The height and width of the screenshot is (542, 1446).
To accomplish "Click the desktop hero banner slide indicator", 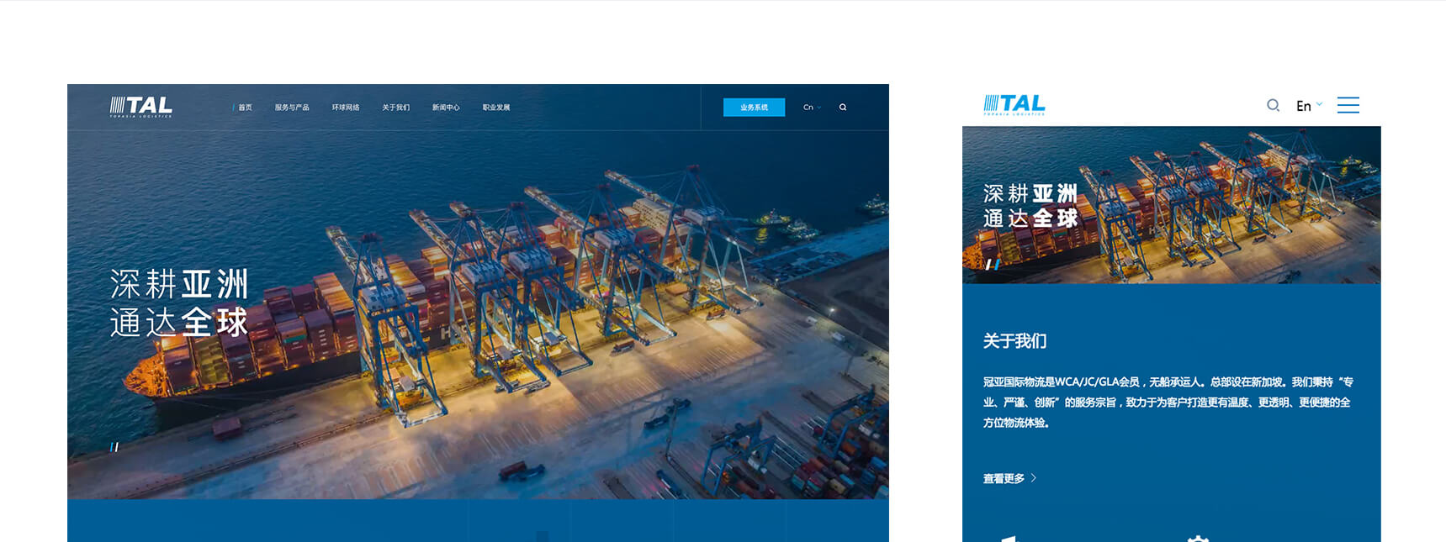I will coord(114,447).
